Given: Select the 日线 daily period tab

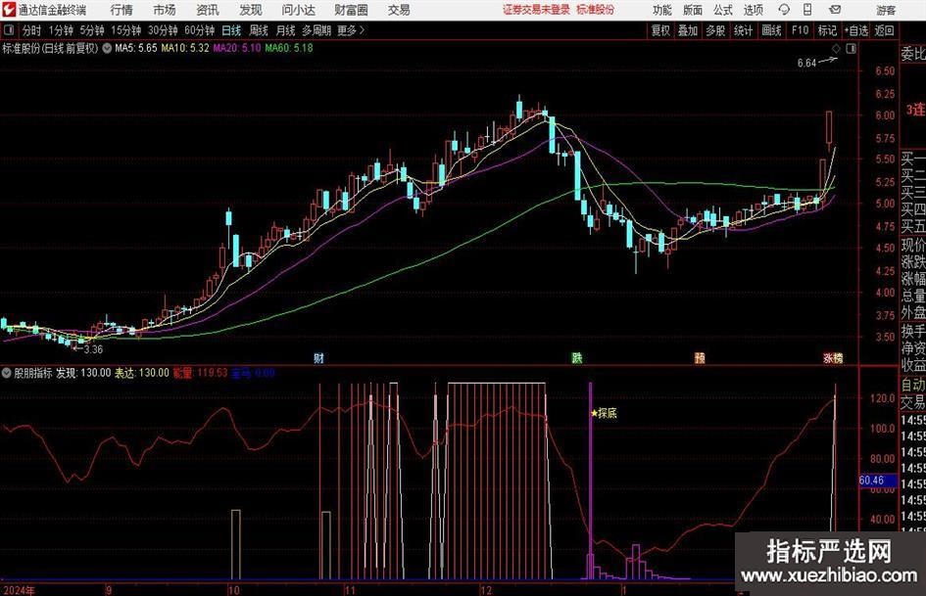Looking at the screenshot, I should click(x=231, y=30).
